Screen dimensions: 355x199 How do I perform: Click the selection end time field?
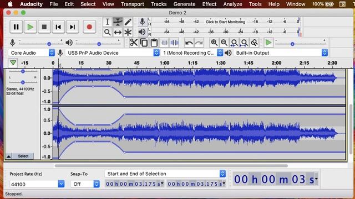(x=195, y=184)
